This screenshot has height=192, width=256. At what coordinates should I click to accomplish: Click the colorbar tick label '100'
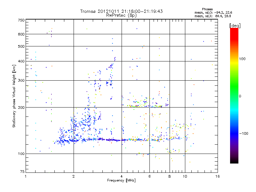tap(242, 59)
